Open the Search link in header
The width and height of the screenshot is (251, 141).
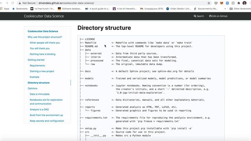pyautogui.click(x=199, y=16)
